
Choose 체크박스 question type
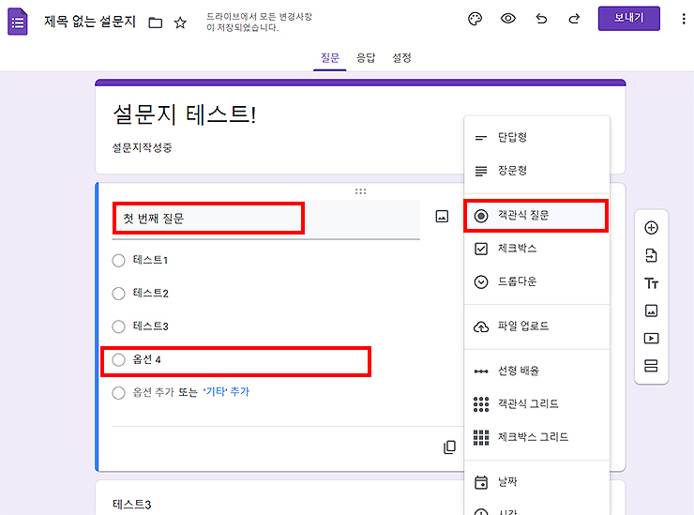536,249
